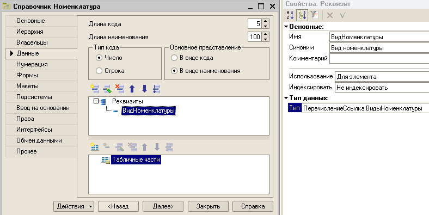Select ВидНоменклатуры attribute in the tree
The image size is (429, 215).
pos(149,111)
